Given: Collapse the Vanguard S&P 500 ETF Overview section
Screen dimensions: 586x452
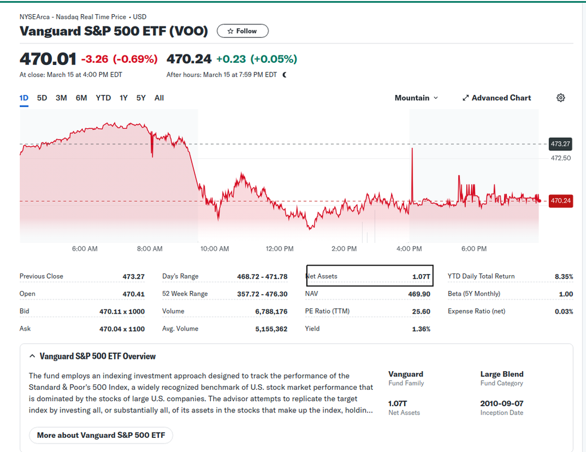Looking at the screenshot, I should [x=33, y=357].
